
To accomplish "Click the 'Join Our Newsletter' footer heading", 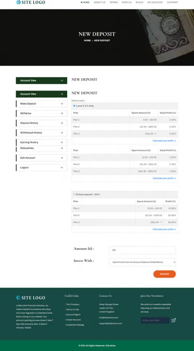I will click(152, 296).
